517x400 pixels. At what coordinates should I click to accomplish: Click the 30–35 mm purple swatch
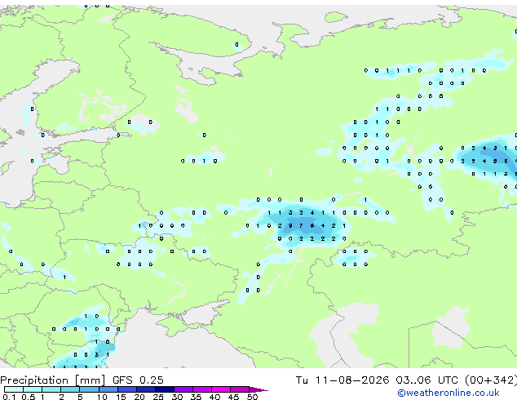click(183, 389)
